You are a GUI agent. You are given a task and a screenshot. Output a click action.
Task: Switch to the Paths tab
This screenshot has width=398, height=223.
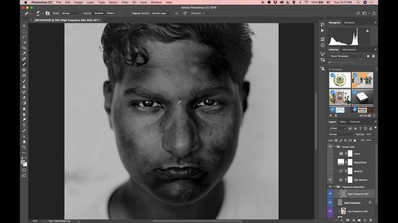click(x=343, y=122)
